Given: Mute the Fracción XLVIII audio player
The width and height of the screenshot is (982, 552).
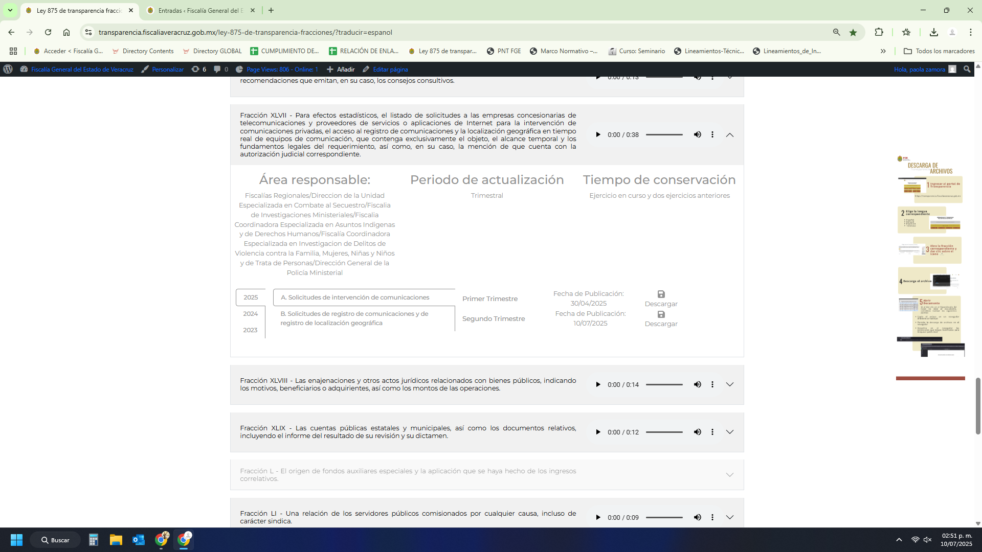Looking at the screenshot, I should (x=697, y=384).
